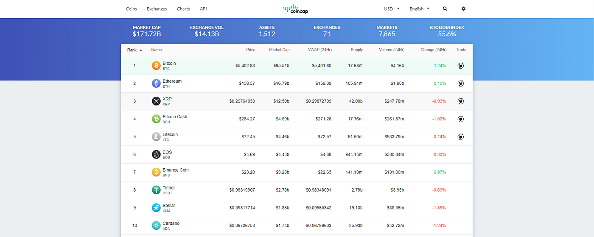594x237 pixels.
Task: Click the ASSETS 1,512 stat
Action: (267, 31)
